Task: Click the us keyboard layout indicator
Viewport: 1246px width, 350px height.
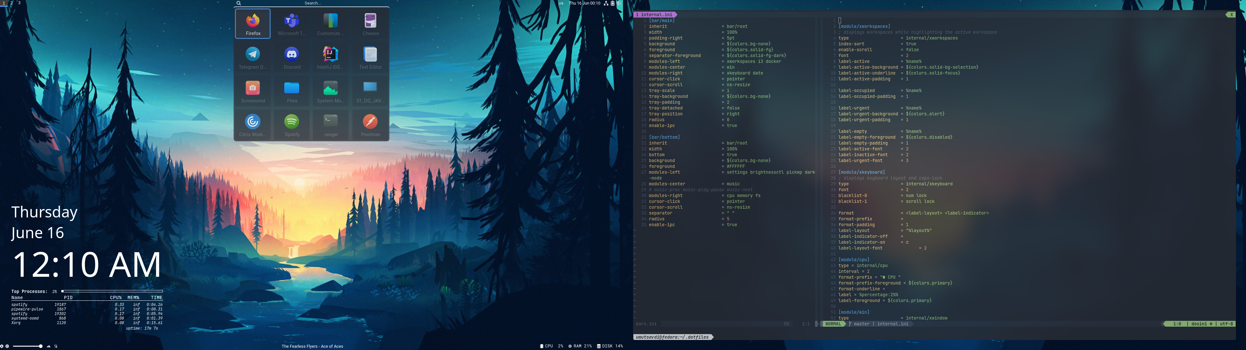Action: pyautogui.click(x=561, y=3)
